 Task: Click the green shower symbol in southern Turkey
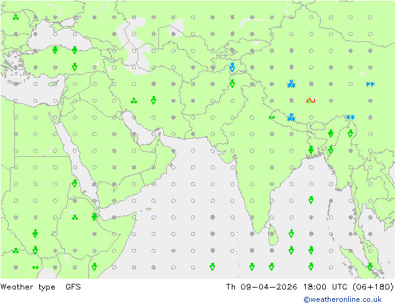click(75, 67)
